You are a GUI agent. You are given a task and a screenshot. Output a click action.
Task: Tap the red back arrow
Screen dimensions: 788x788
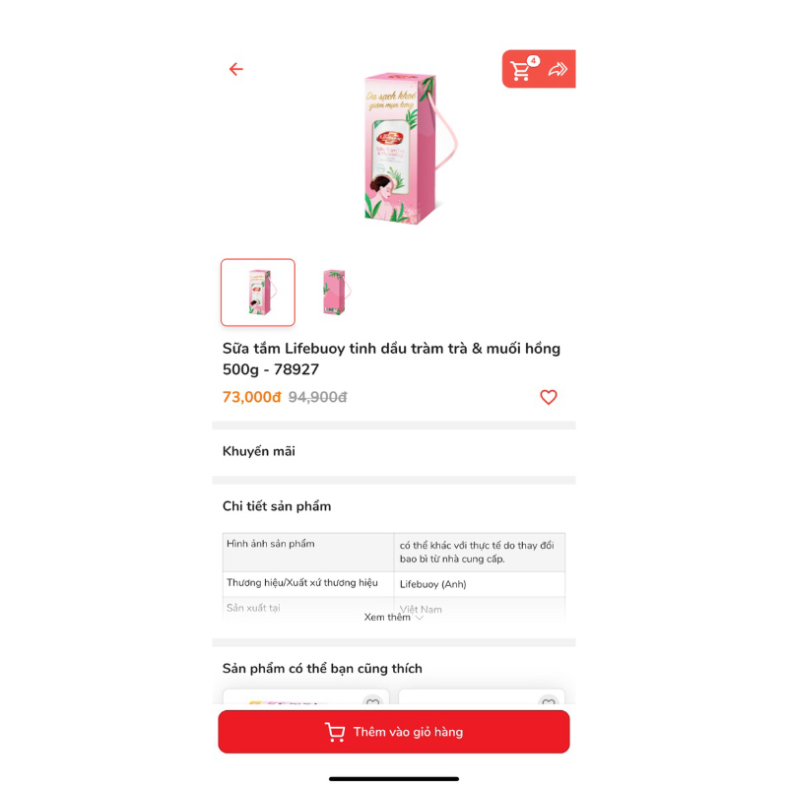[235, 69]
